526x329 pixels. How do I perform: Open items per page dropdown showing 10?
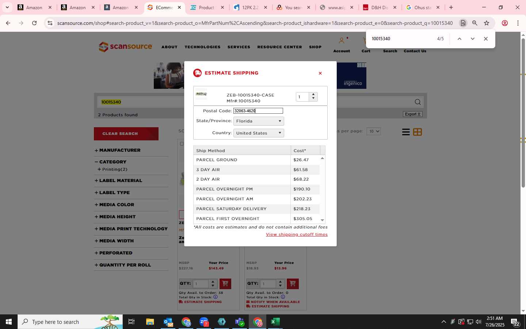point(373,131)
